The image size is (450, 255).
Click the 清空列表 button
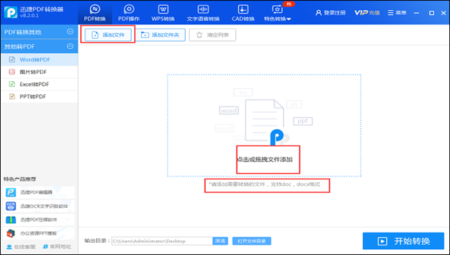click(x=212, y=35)
